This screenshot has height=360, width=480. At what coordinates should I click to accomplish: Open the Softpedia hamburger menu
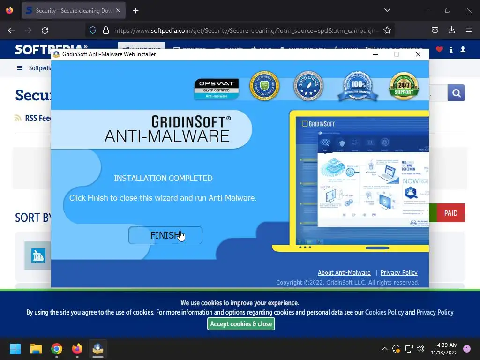pos(20,68)
